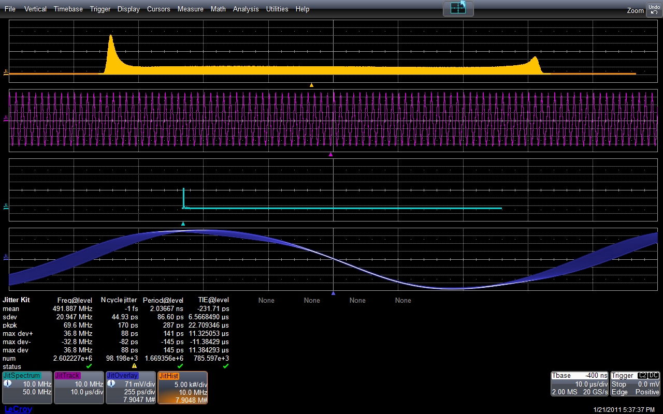Viewport: 663px width, 414px height.
Task: Open the Analysis menu
Action: (246, 9)
